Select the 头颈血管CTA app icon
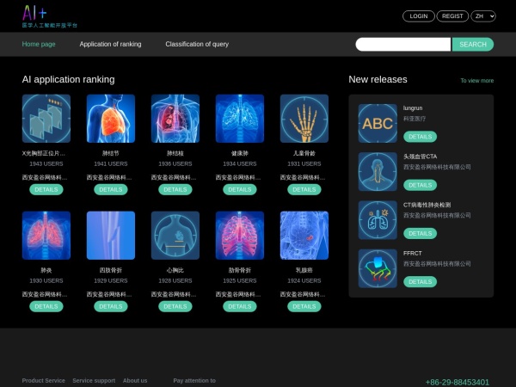 tap(378, 172)
